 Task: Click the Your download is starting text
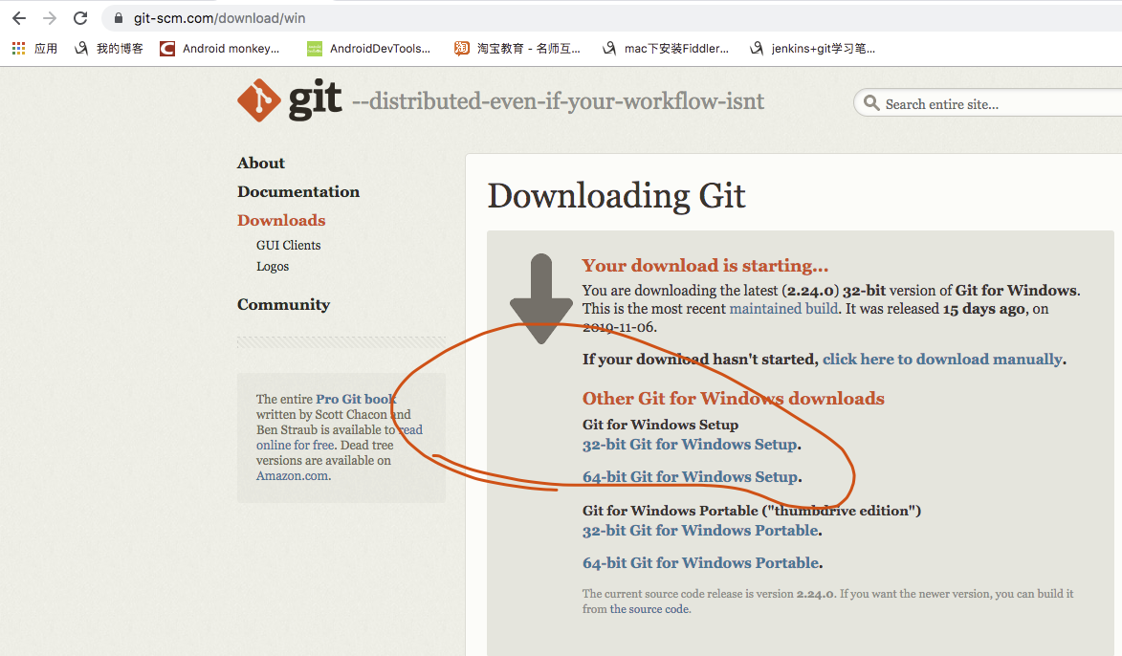705,266
